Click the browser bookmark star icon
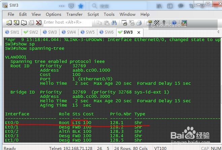This screenshot has height=150, width=222. click(81, 6)
